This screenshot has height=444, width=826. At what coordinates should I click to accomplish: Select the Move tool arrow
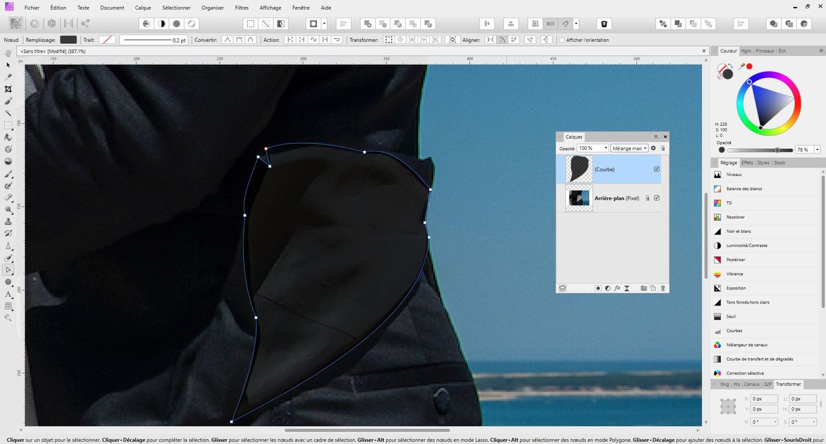[x=8, y=65]
